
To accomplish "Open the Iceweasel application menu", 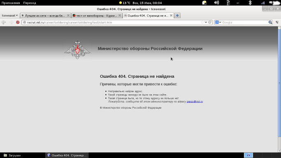I will tap(10, 16).
